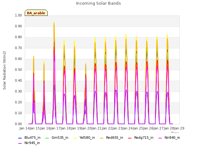
Task: Click the 0.60 y-axis tick label
Action: pyautogui.click(x=19, y=59)
